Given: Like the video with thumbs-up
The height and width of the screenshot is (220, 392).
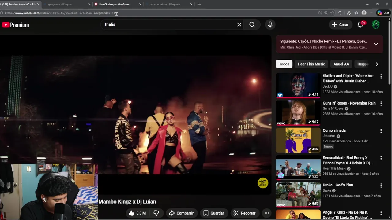Looking at the screenshot, I should [x=137, y=213].
